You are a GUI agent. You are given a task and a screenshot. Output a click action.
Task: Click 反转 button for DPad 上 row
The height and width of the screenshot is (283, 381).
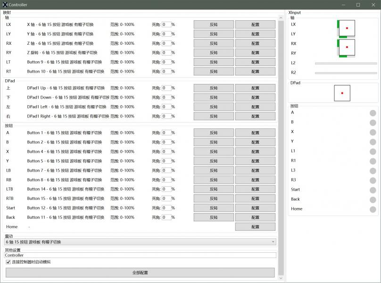point(214,88)
